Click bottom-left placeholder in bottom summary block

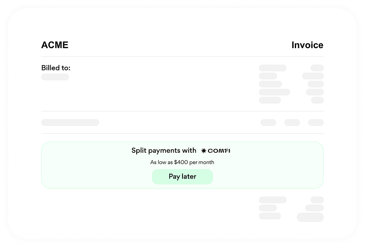pyautogui.click(x=270, y=216)
